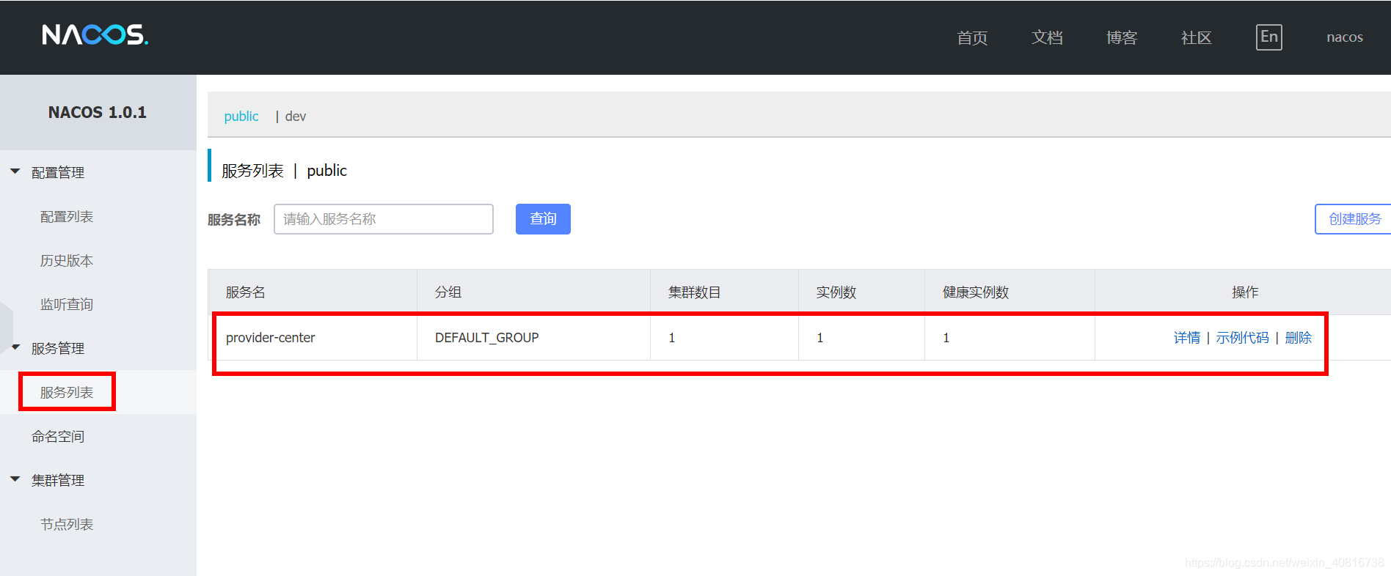Click the NACOS 1.0.1 version title
Viewport: 1391px width, 576px height.
tap(98, 112)
